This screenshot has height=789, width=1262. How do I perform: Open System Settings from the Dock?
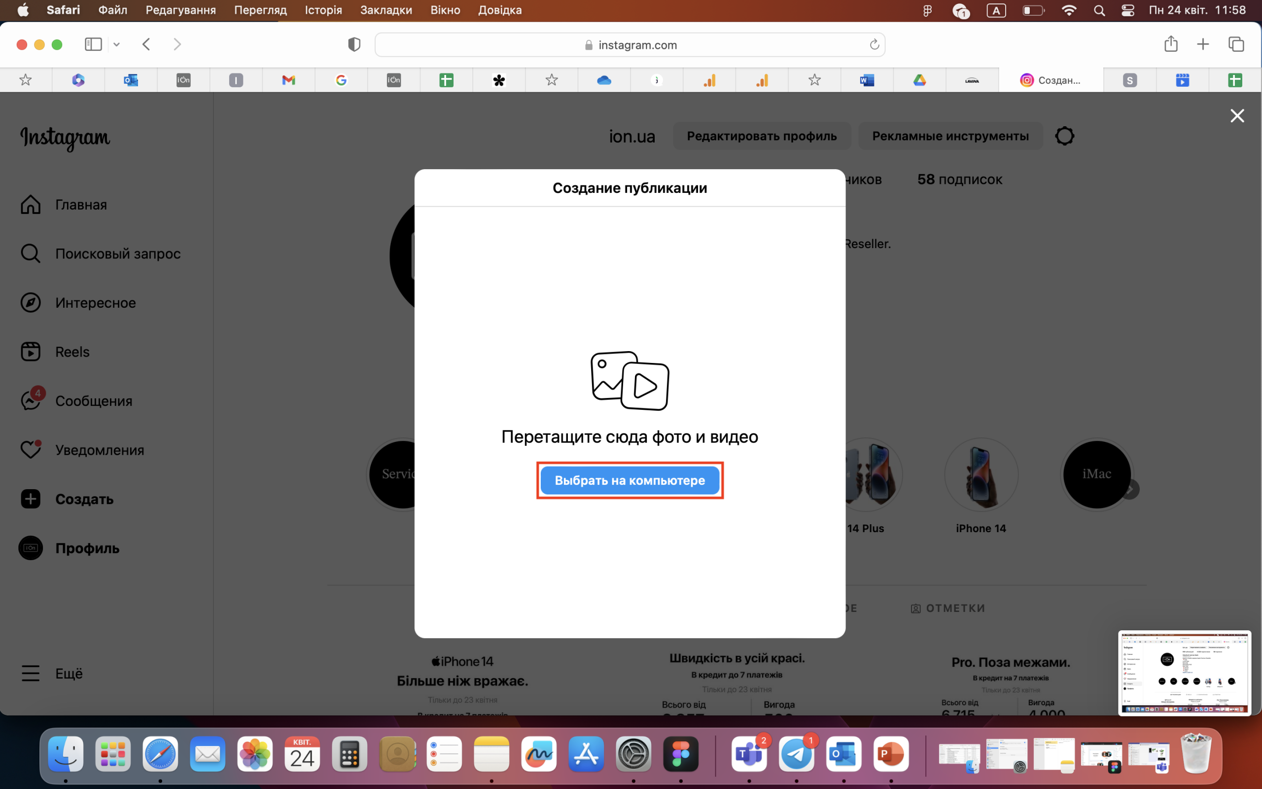(x=633, y=754)
